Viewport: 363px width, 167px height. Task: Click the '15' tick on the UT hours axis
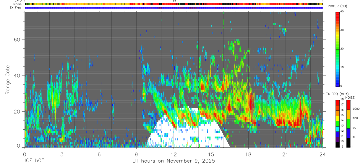pyautogui.click(x=211, y=154)
